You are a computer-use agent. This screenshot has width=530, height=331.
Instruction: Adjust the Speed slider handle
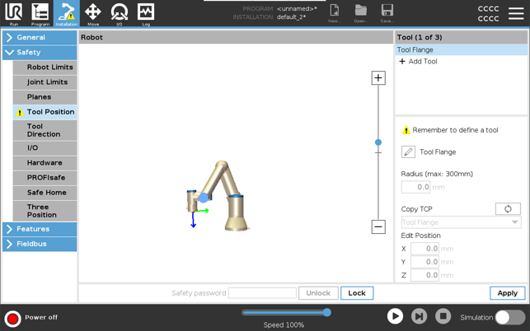(327, 313)
